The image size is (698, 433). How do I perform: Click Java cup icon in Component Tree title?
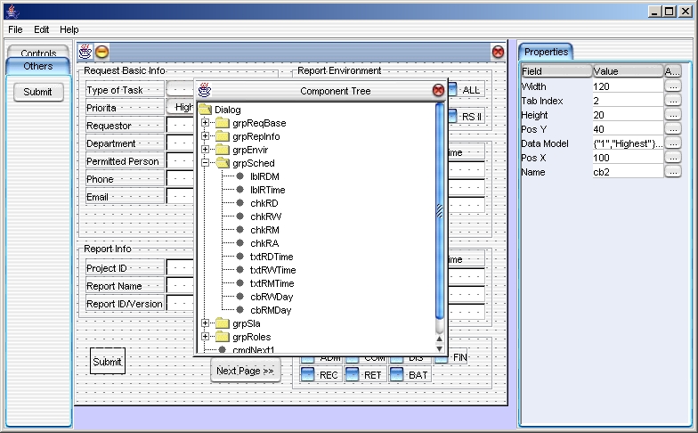tap(206, 90)
